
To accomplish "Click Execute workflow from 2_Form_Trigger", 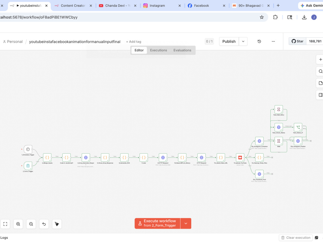I will point(158,224).
